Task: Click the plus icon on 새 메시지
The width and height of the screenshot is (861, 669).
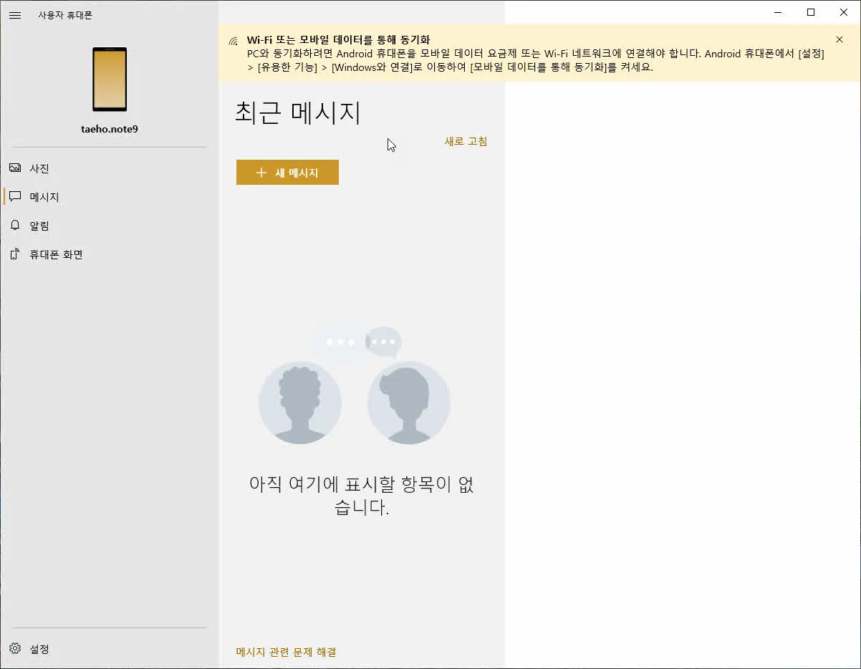Action: point(261,172)
